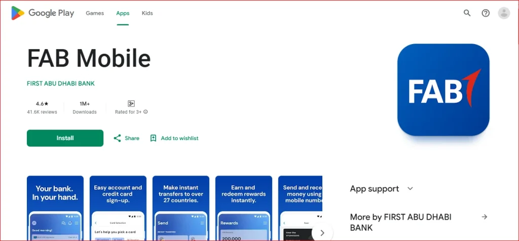The height and width of the screenshot is (241, 519).
Task: Click the 3+ content rating badge
Action: click(131, 104)
